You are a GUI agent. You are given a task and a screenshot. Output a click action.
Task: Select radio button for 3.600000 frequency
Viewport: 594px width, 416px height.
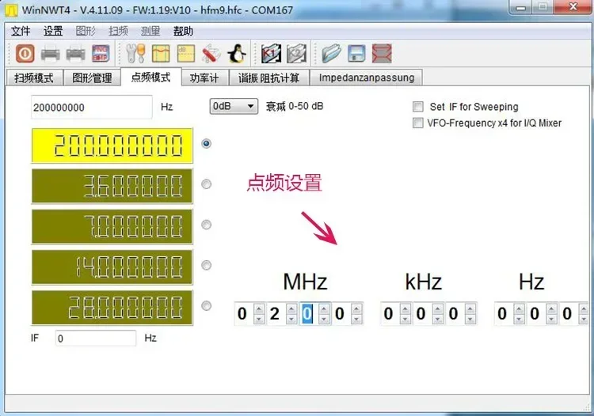[206, 184]
